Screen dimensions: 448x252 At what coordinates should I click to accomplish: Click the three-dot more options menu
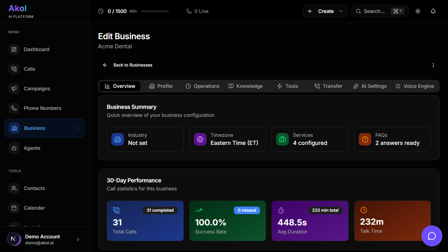click(433, 65)
